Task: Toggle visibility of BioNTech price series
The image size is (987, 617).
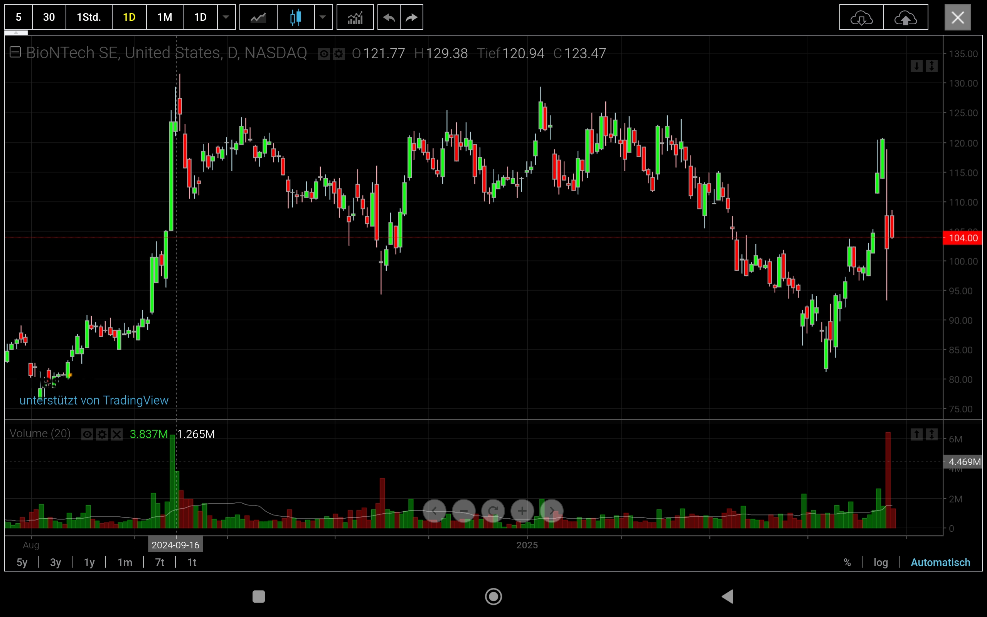Action: click(x=324, y=54)
